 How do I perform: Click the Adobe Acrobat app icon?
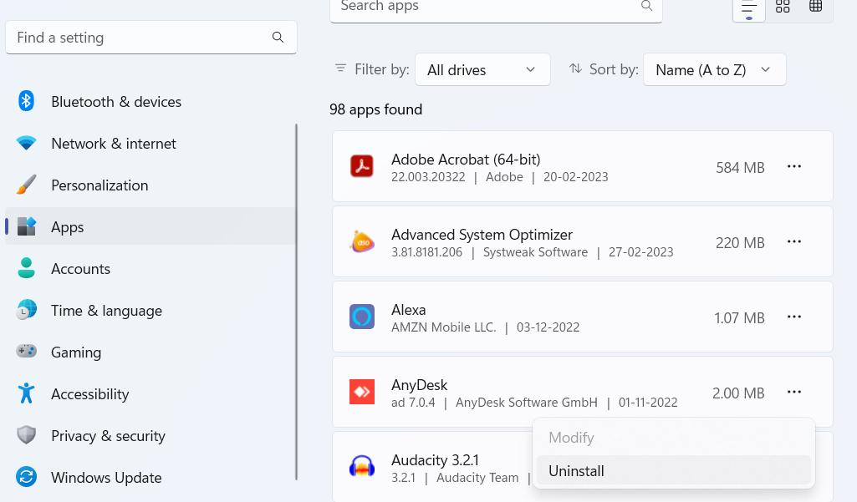coord(362,166)
